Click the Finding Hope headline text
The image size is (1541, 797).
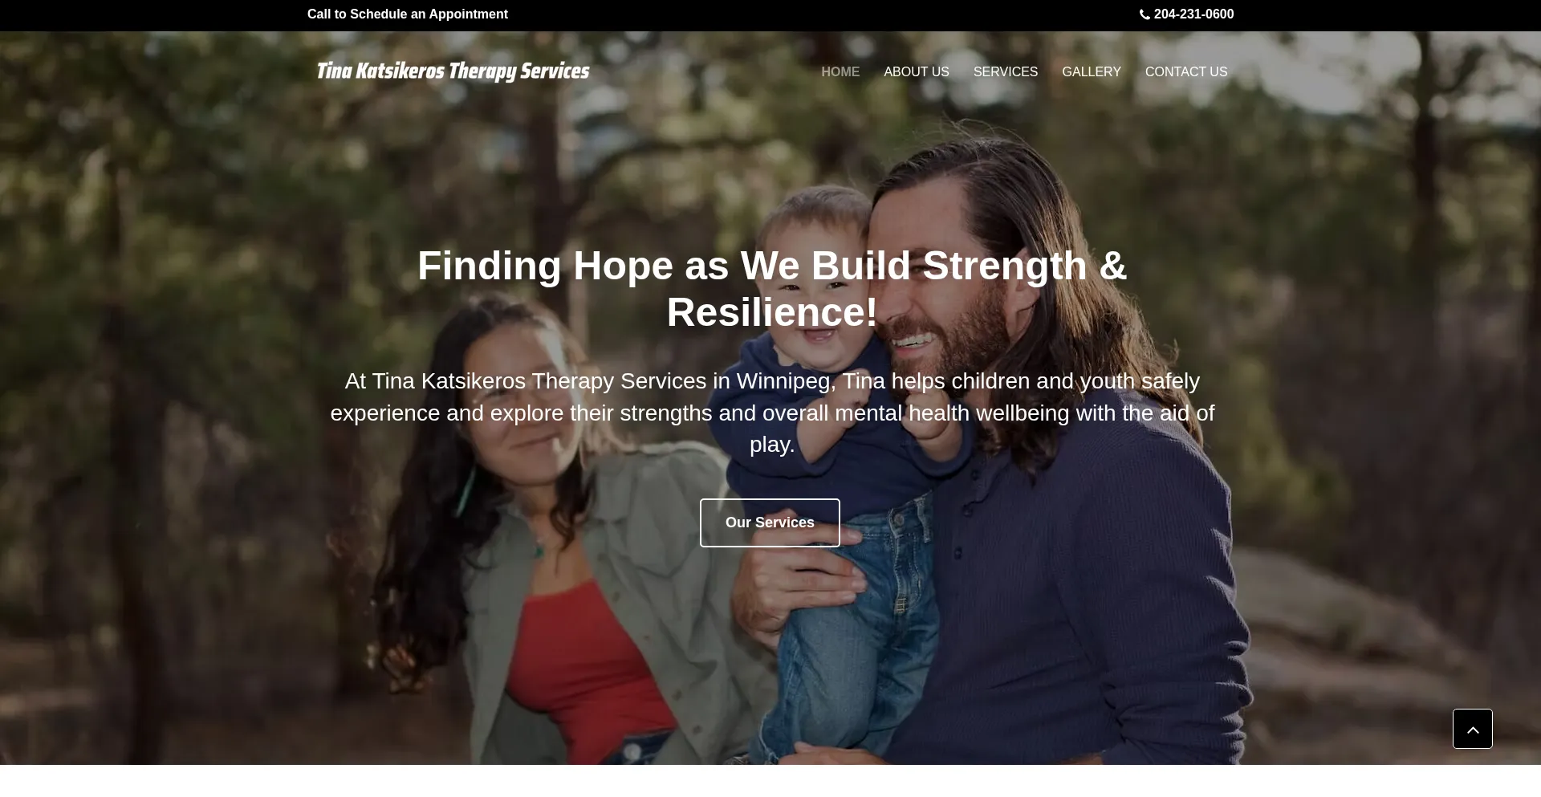pos(772,289)
